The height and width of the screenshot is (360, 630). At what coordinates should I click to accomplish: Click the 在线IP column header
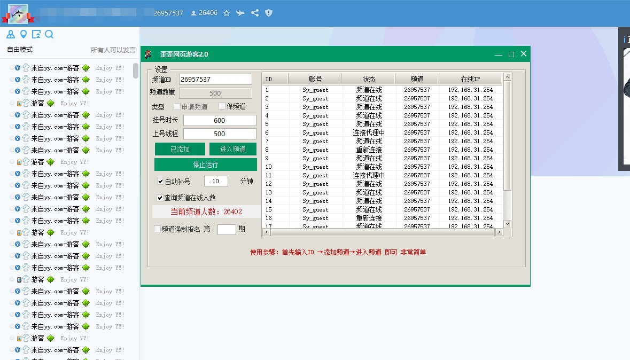[470, 79]
